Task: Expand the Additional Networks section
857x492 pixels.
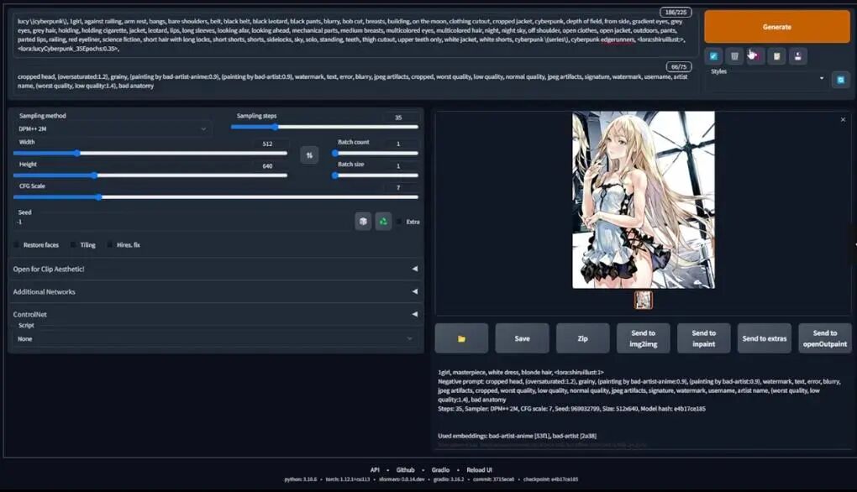Action: pyautogui.click(x=215, y=291)
